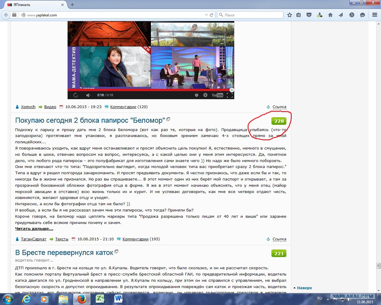
Task: Switch the video to fullscreen
Action: tap(230, 95)
